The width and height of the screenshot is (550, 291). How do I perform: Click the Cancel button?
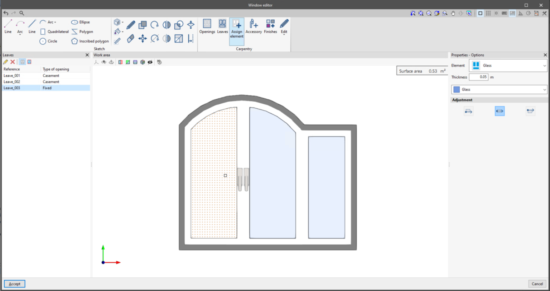click(537, 284)
